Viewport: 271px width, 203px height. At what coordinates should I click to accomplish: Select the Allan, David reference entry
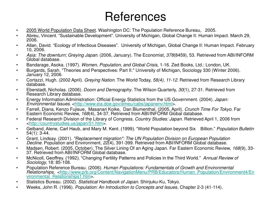(140, 48)
